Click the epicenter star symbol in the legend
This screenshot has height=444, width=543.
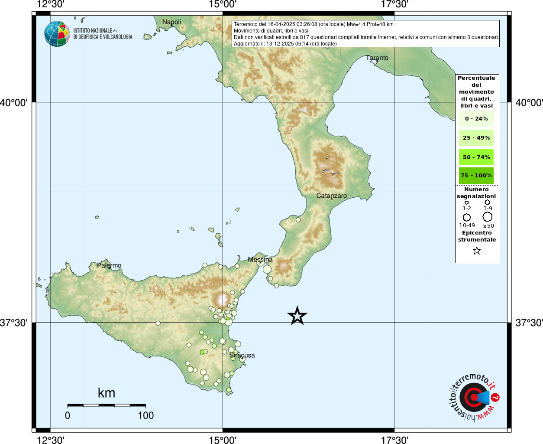[x=477, y=251]
